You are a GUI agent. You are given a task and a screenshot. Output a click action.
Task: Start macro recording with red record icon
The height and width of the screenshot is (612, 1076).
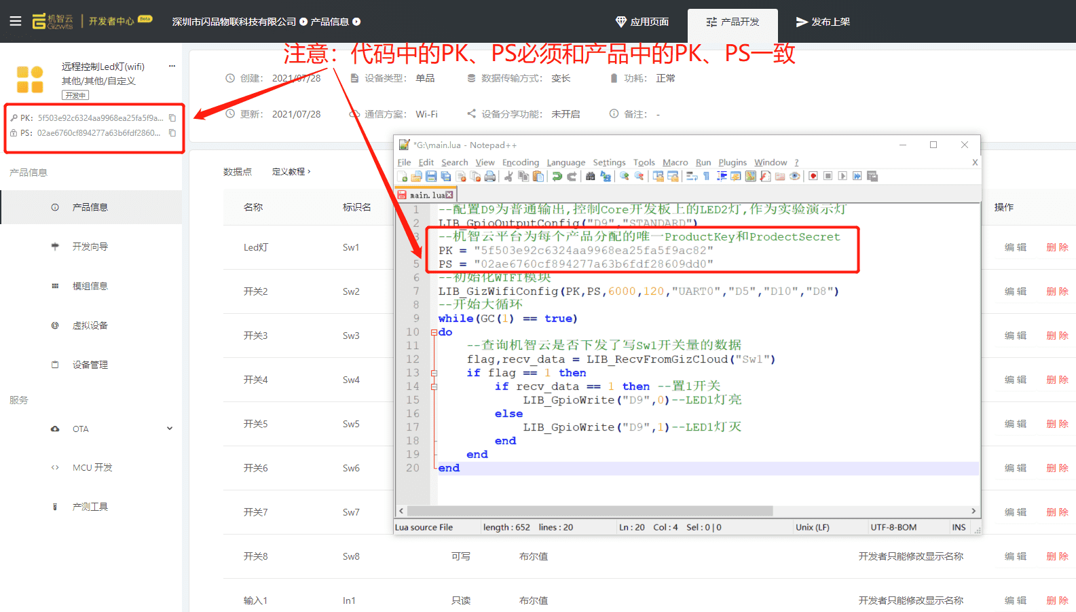click(x=813, y=176)
